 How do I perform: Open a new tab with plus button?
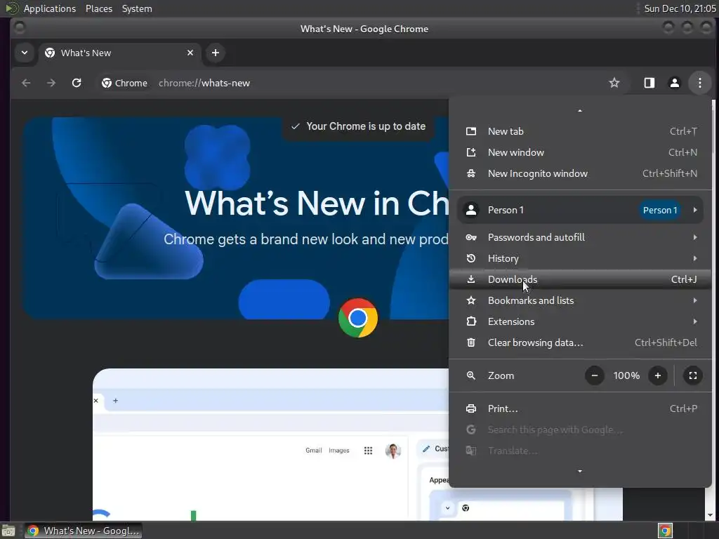215,53
